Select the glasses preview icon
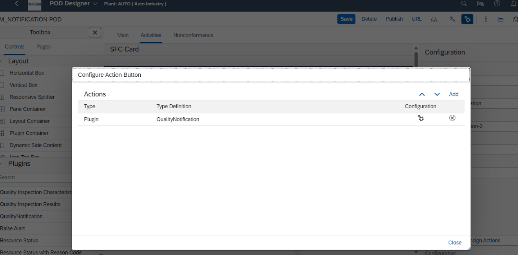518x255 pixels. [433, 19]
